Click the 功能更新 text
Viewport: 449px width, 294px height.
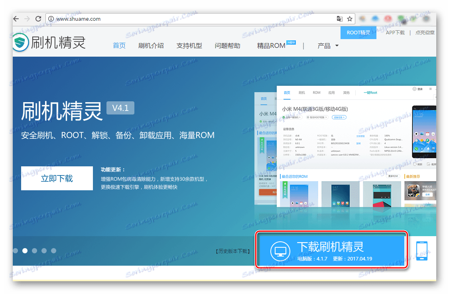pyautogui.click(x=113, y=170)
